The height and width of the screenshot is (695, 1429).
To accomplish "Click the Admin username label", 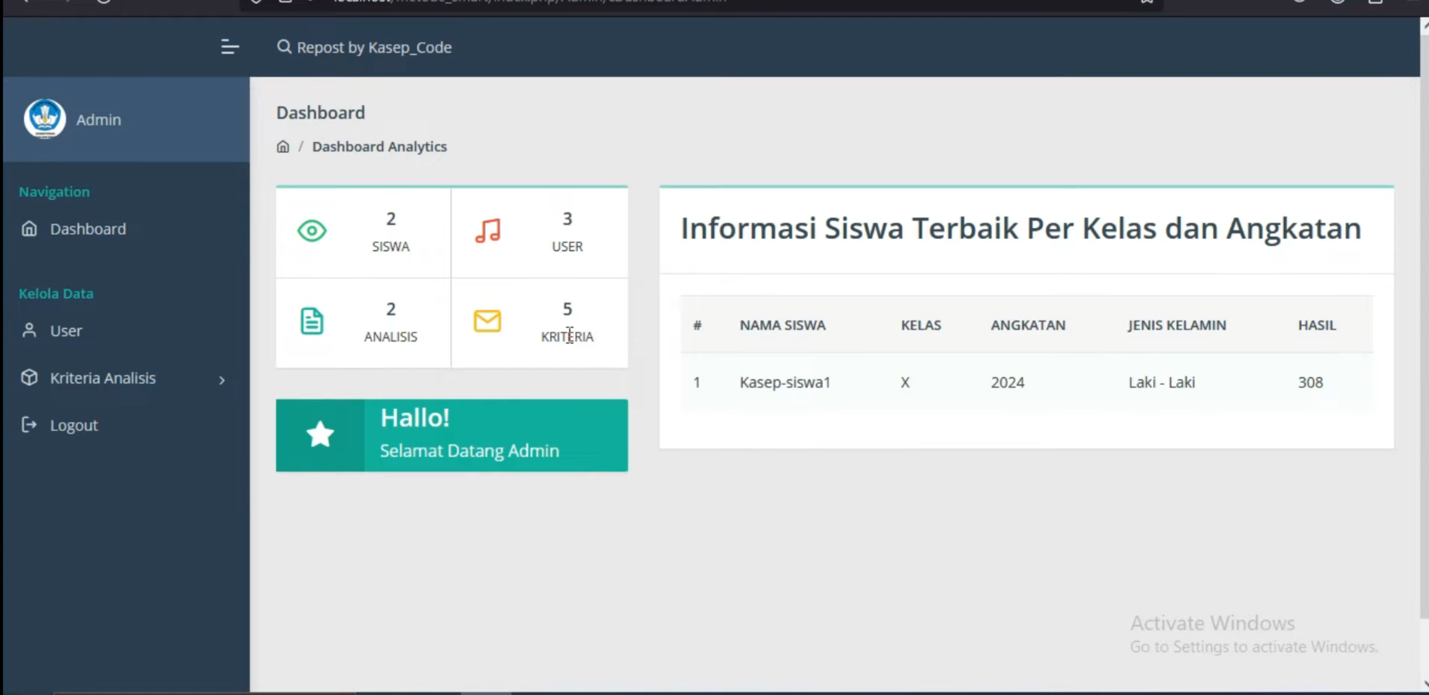I will (x=99, y=120).
